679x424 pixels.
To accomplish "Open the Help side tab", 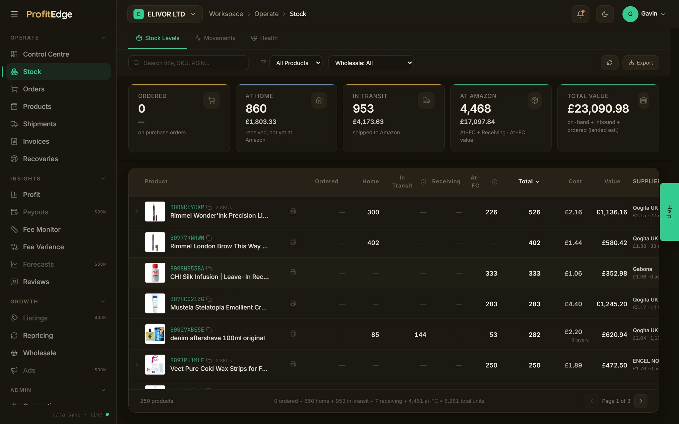I will (x=669, y=212).
